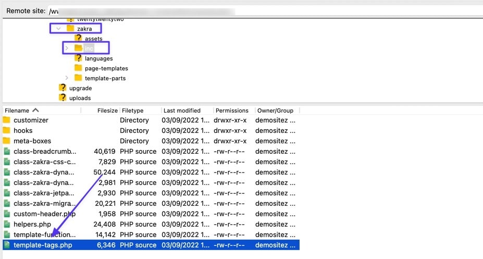Expand the template-parts folder node

point(66,78)
